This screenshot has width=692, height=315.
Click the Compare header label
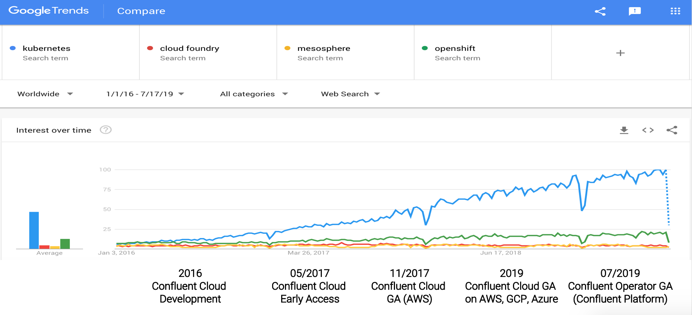click(x=141, y=11)
